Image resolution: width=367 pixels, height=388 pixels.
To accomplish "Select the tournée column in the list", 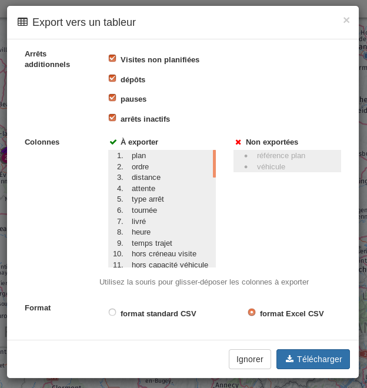I will tap(144, 210).
